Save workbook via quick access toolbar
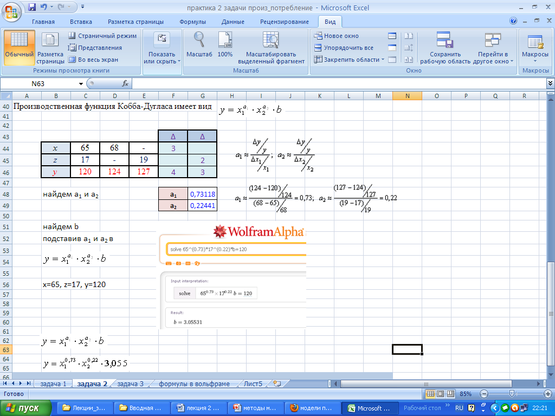 pos(32,6)
